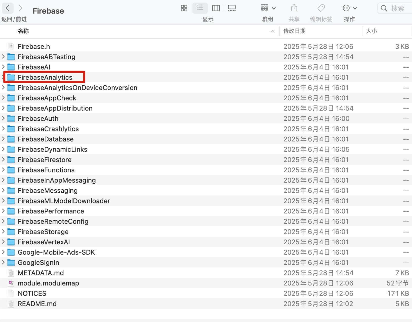
Task: Expand the FirebaseAppCheck folder
Action: 3,98
